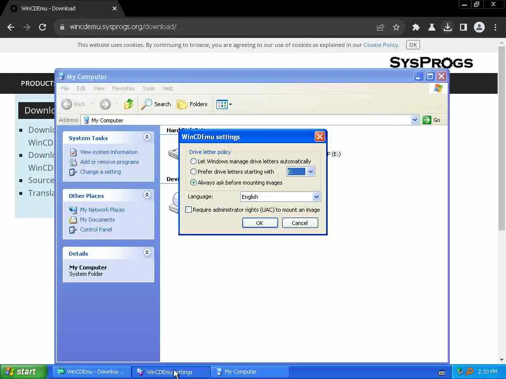
Task: Click the My Documents folder icon
Action: click(x=73, y=220)
